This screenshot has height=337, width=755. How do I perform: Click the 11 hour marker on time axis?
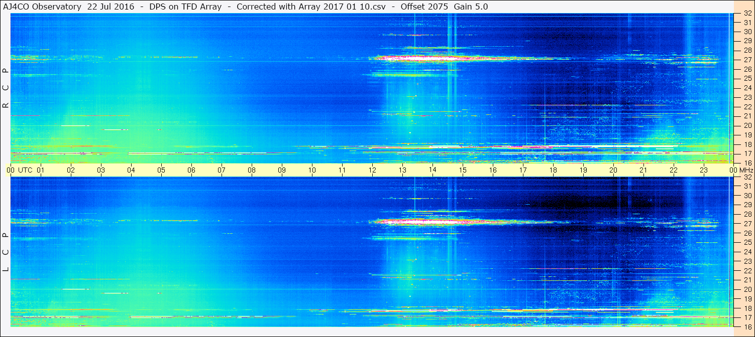pyautogui.click(x=342, y=170)
